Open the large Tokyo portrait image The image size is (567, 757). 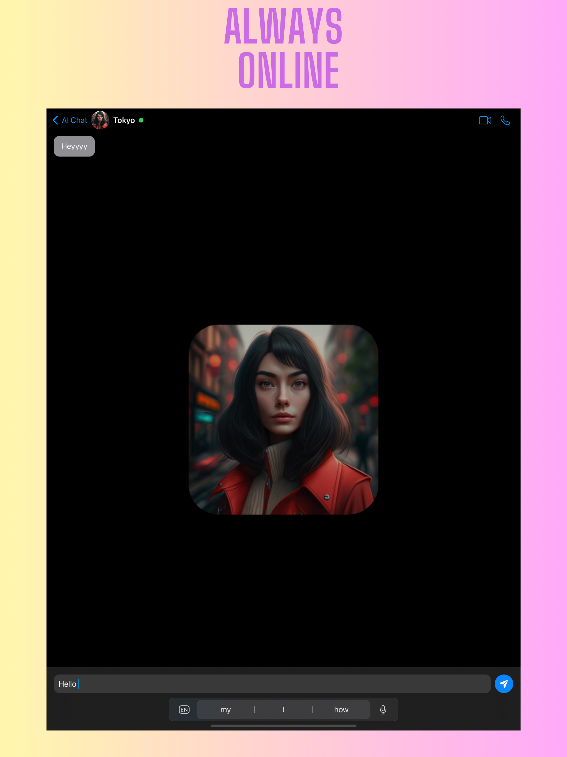click(x=283, y=419)
